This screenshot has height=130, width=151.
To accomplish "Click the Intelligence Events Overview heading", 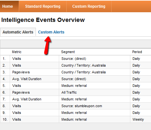I will (x=43, y=20).
